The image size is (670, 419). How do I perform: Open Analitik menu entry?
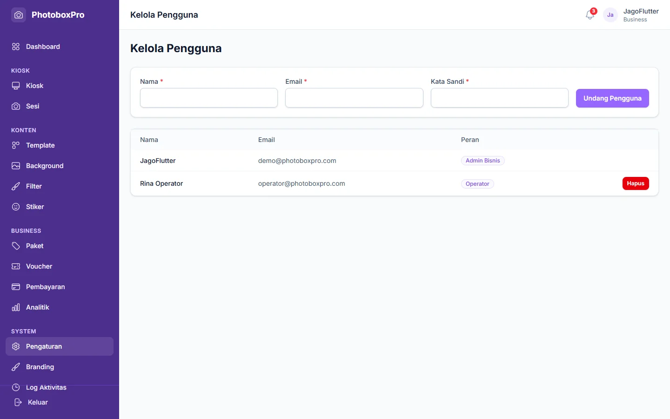point(60,307)
